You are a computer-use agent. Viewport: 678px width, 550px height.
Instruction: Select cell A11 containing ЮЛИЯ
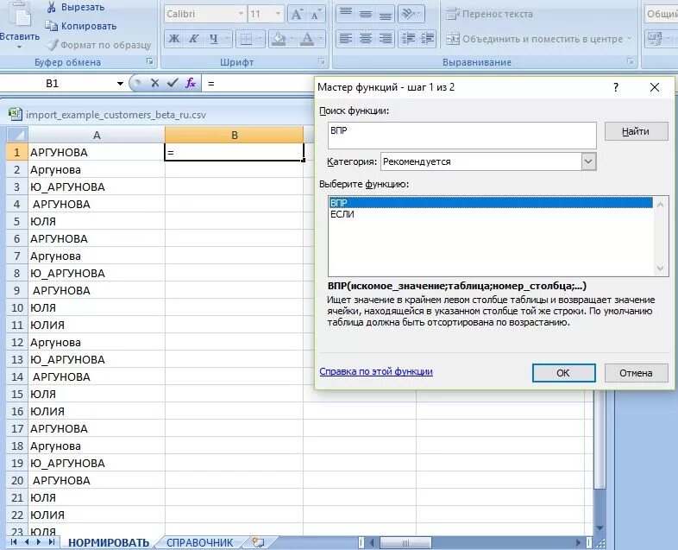click(x=97, y=325)
